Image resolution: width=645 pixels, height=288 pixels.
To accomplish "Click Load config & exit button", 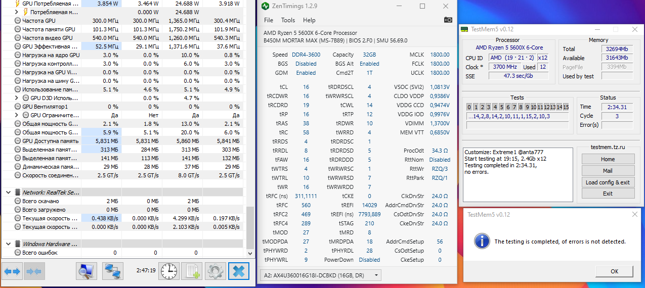I will tap(608, 182).
